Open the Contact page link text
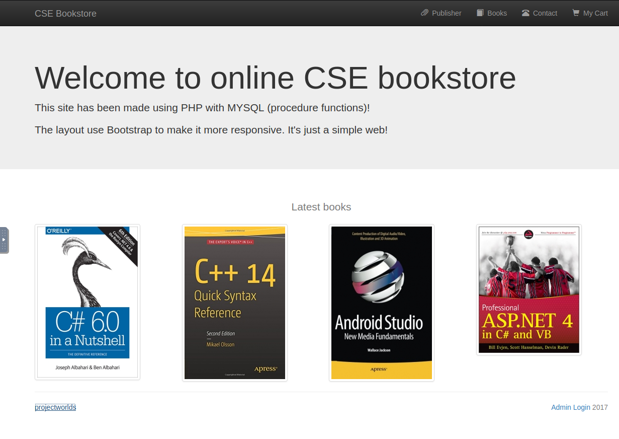 pos(545,13)
